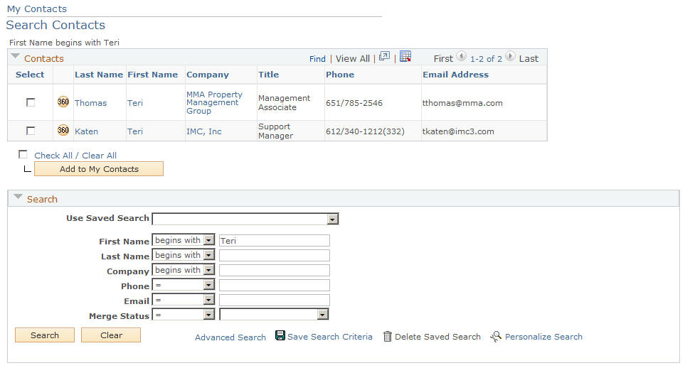Sort by Company column header

(x=208, y=75)
